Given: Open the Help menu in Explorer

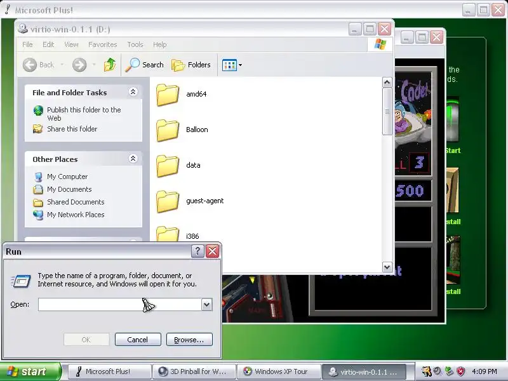Looking at the screenshot, I should [160, 44].
